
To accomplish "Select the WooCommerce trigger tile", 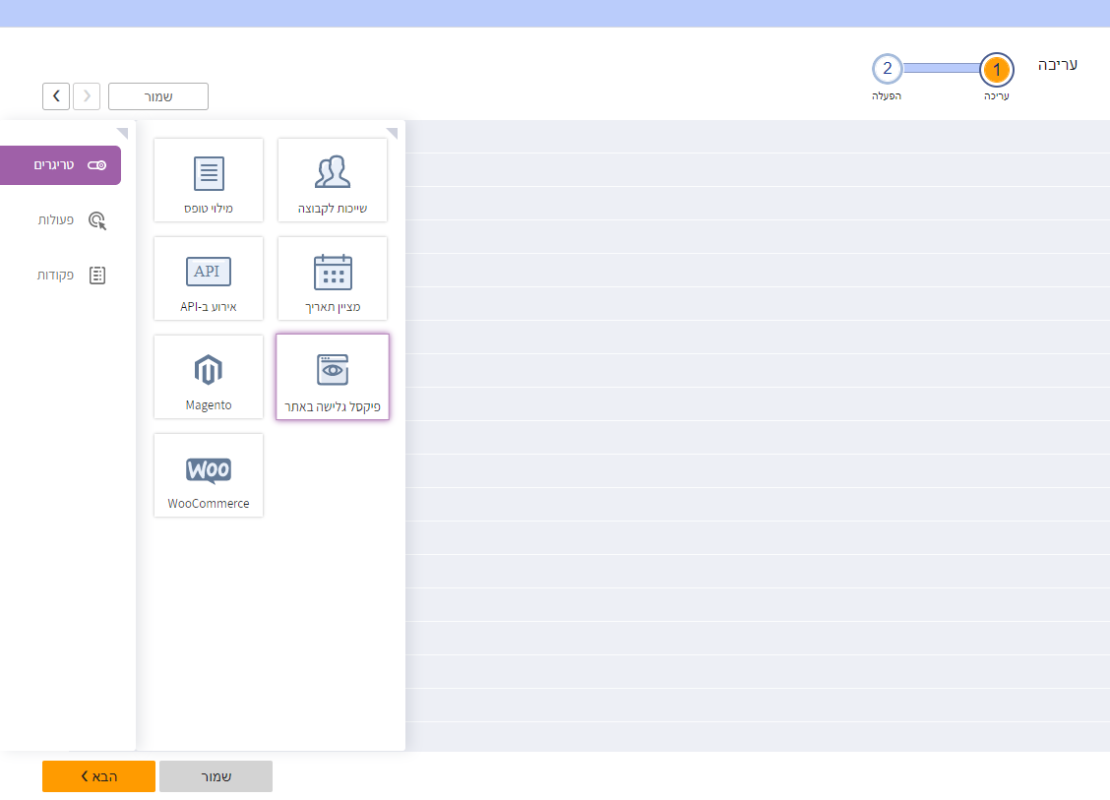I will [x=209, y=475].
